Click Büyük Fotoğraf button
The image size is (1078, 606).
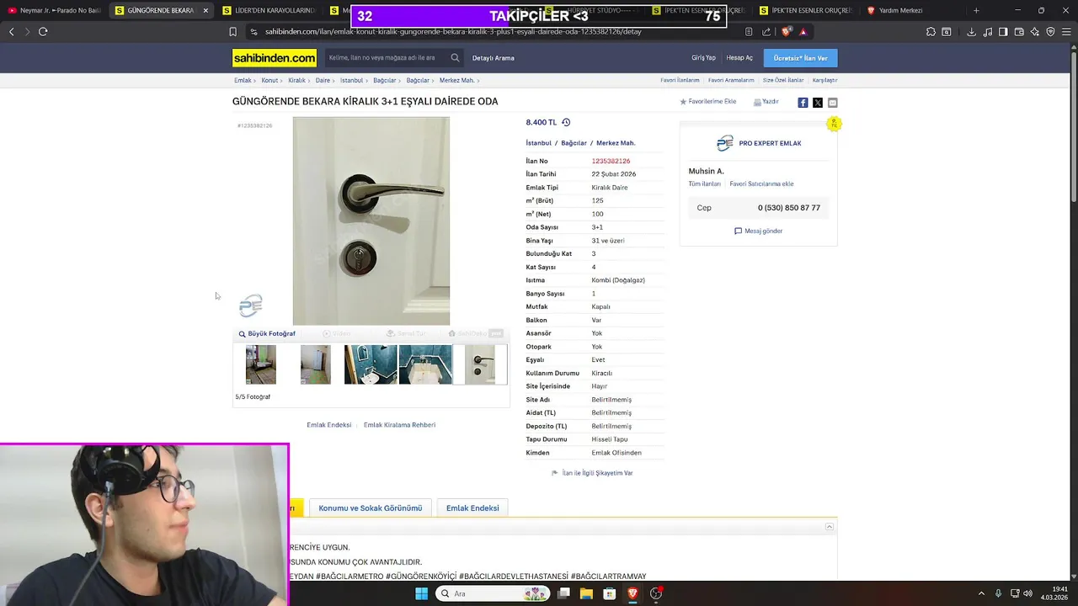(x=267, y=333)
